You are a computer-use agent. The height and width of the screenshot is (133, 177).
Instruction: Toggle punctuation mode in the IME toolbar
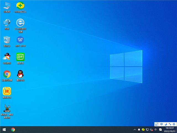click(170, 124)
